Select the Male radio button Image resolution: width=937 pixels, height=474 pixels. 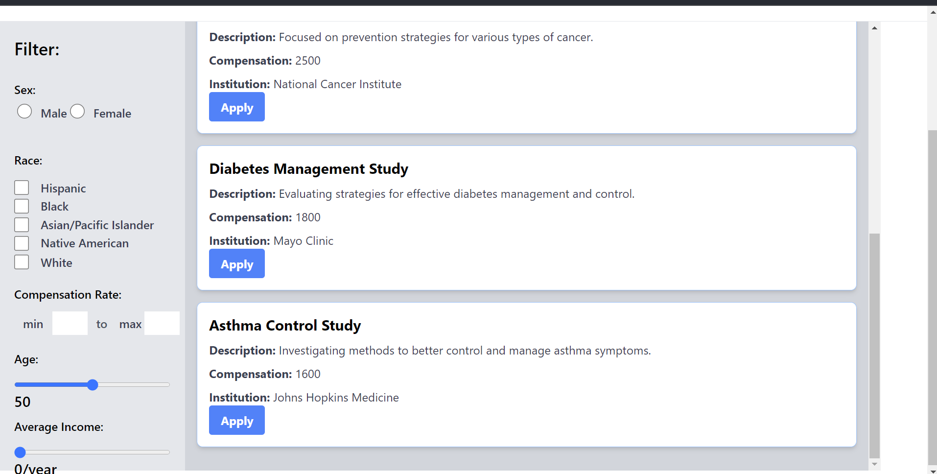click(24, 112)
